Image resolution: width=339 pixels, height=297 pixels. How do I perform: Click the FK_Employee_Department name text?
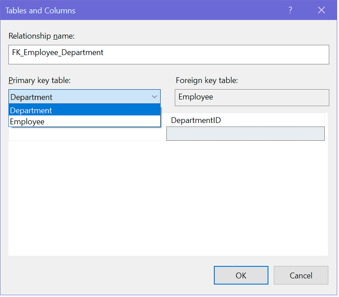click(58, 52)
